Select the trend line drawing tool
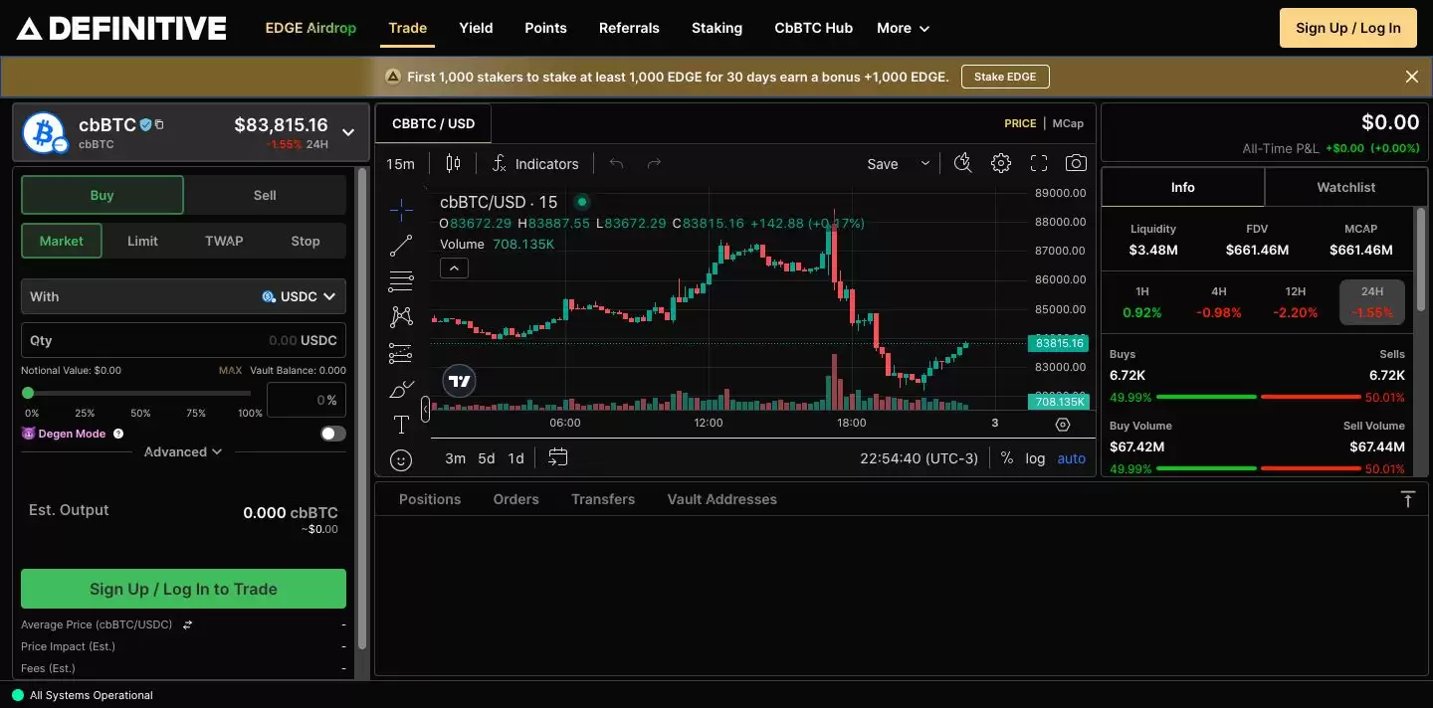Screen dimensions: 1433x708 point(401,245)
